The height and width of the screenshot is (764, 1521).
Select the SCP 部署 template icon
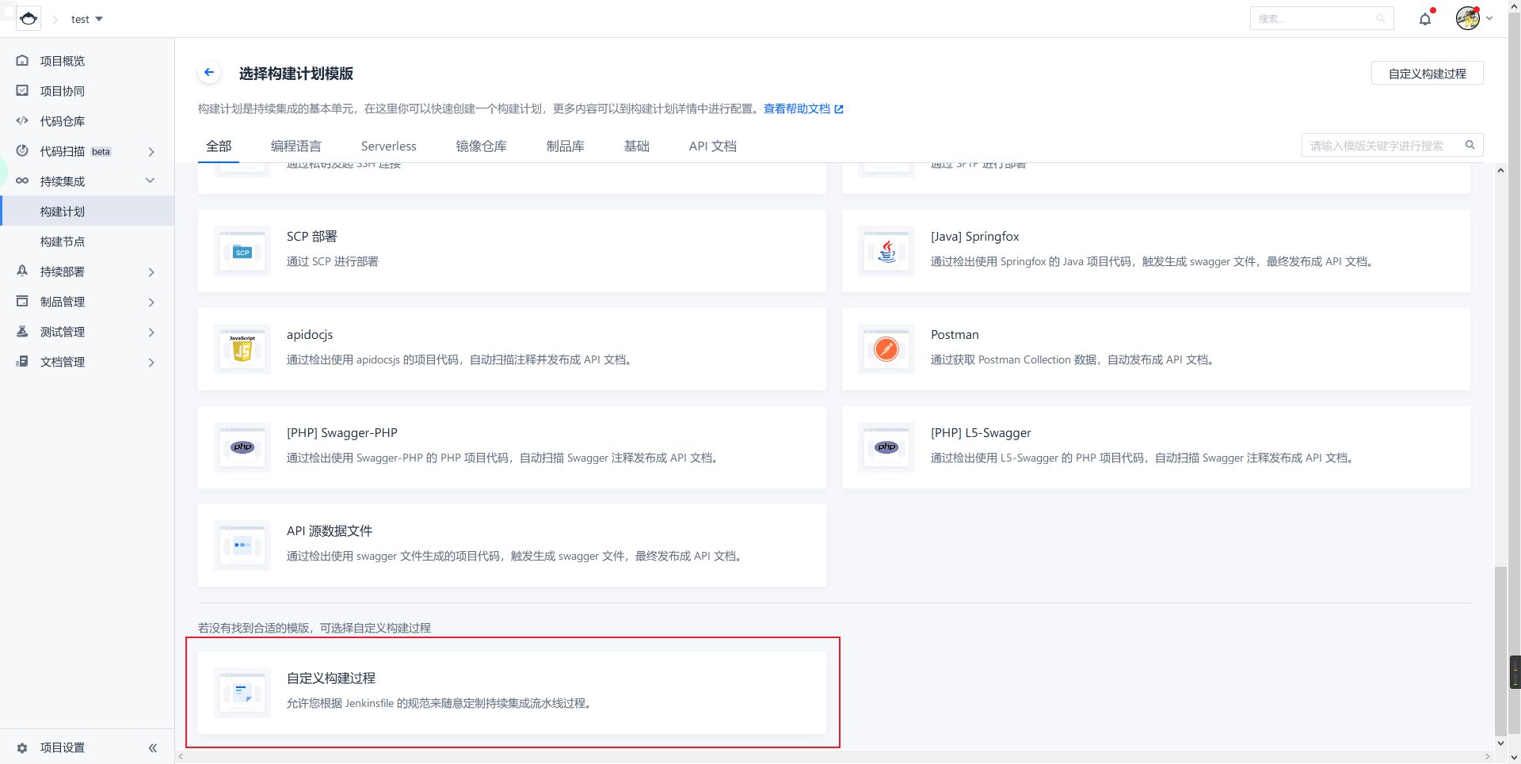tap(242, 251)
